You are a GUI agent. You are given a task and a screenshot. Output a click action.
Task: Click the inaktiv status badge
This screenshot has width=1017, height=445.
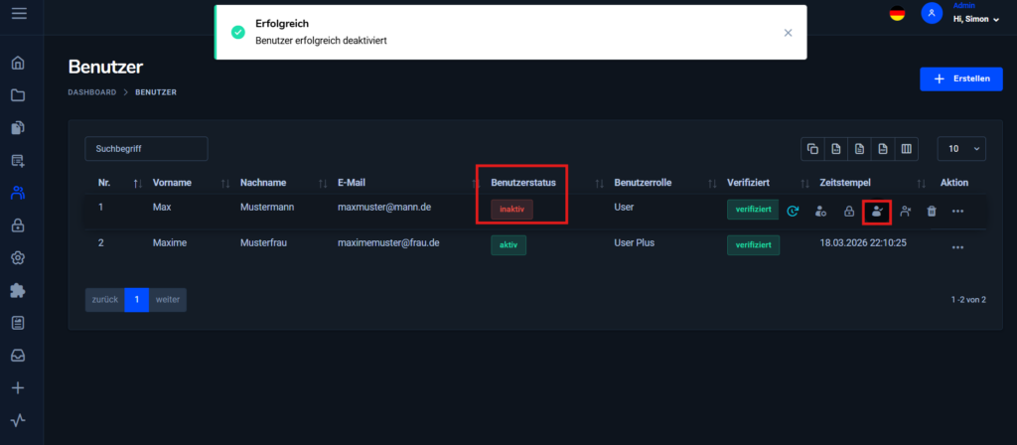pos(511,209)
